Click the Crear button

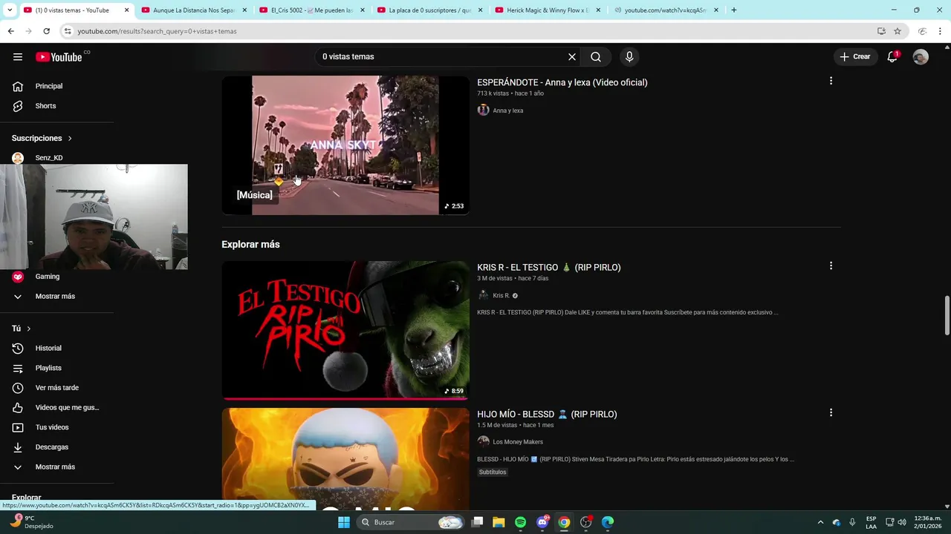[854, 57]
